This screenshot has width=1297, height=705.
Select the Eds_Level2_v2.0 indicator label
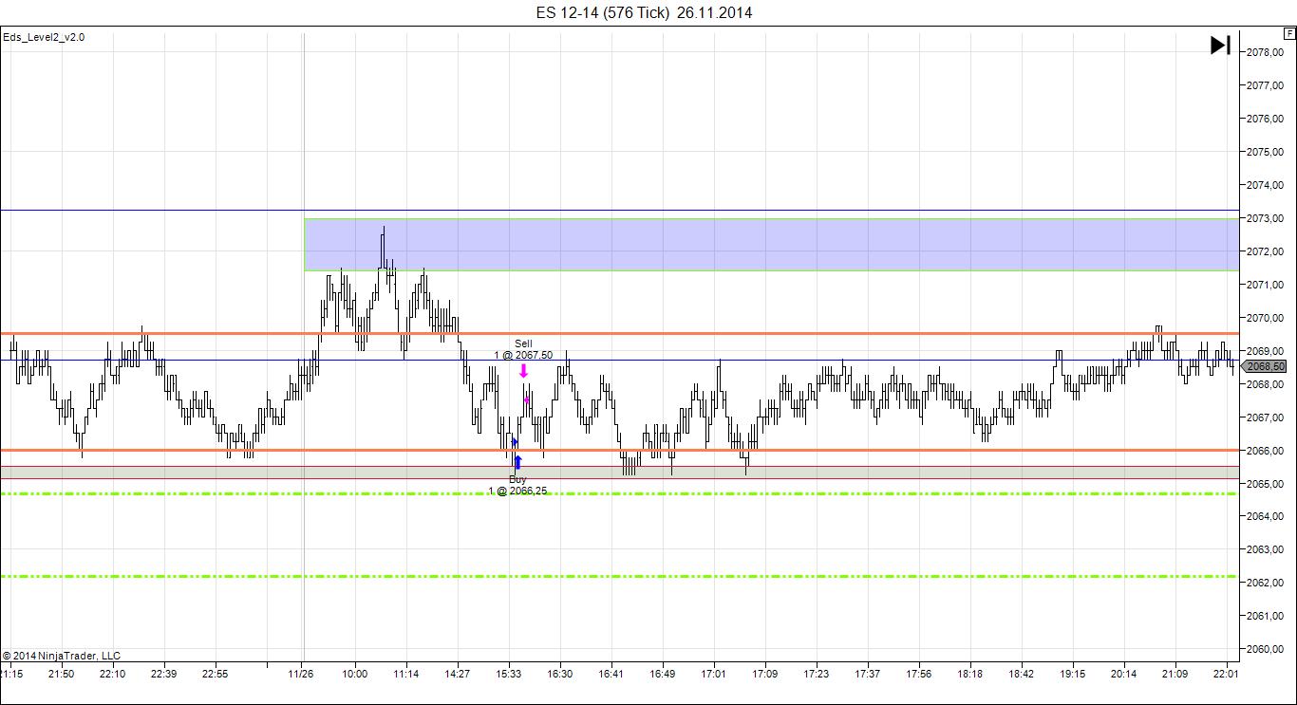[44, 37]
